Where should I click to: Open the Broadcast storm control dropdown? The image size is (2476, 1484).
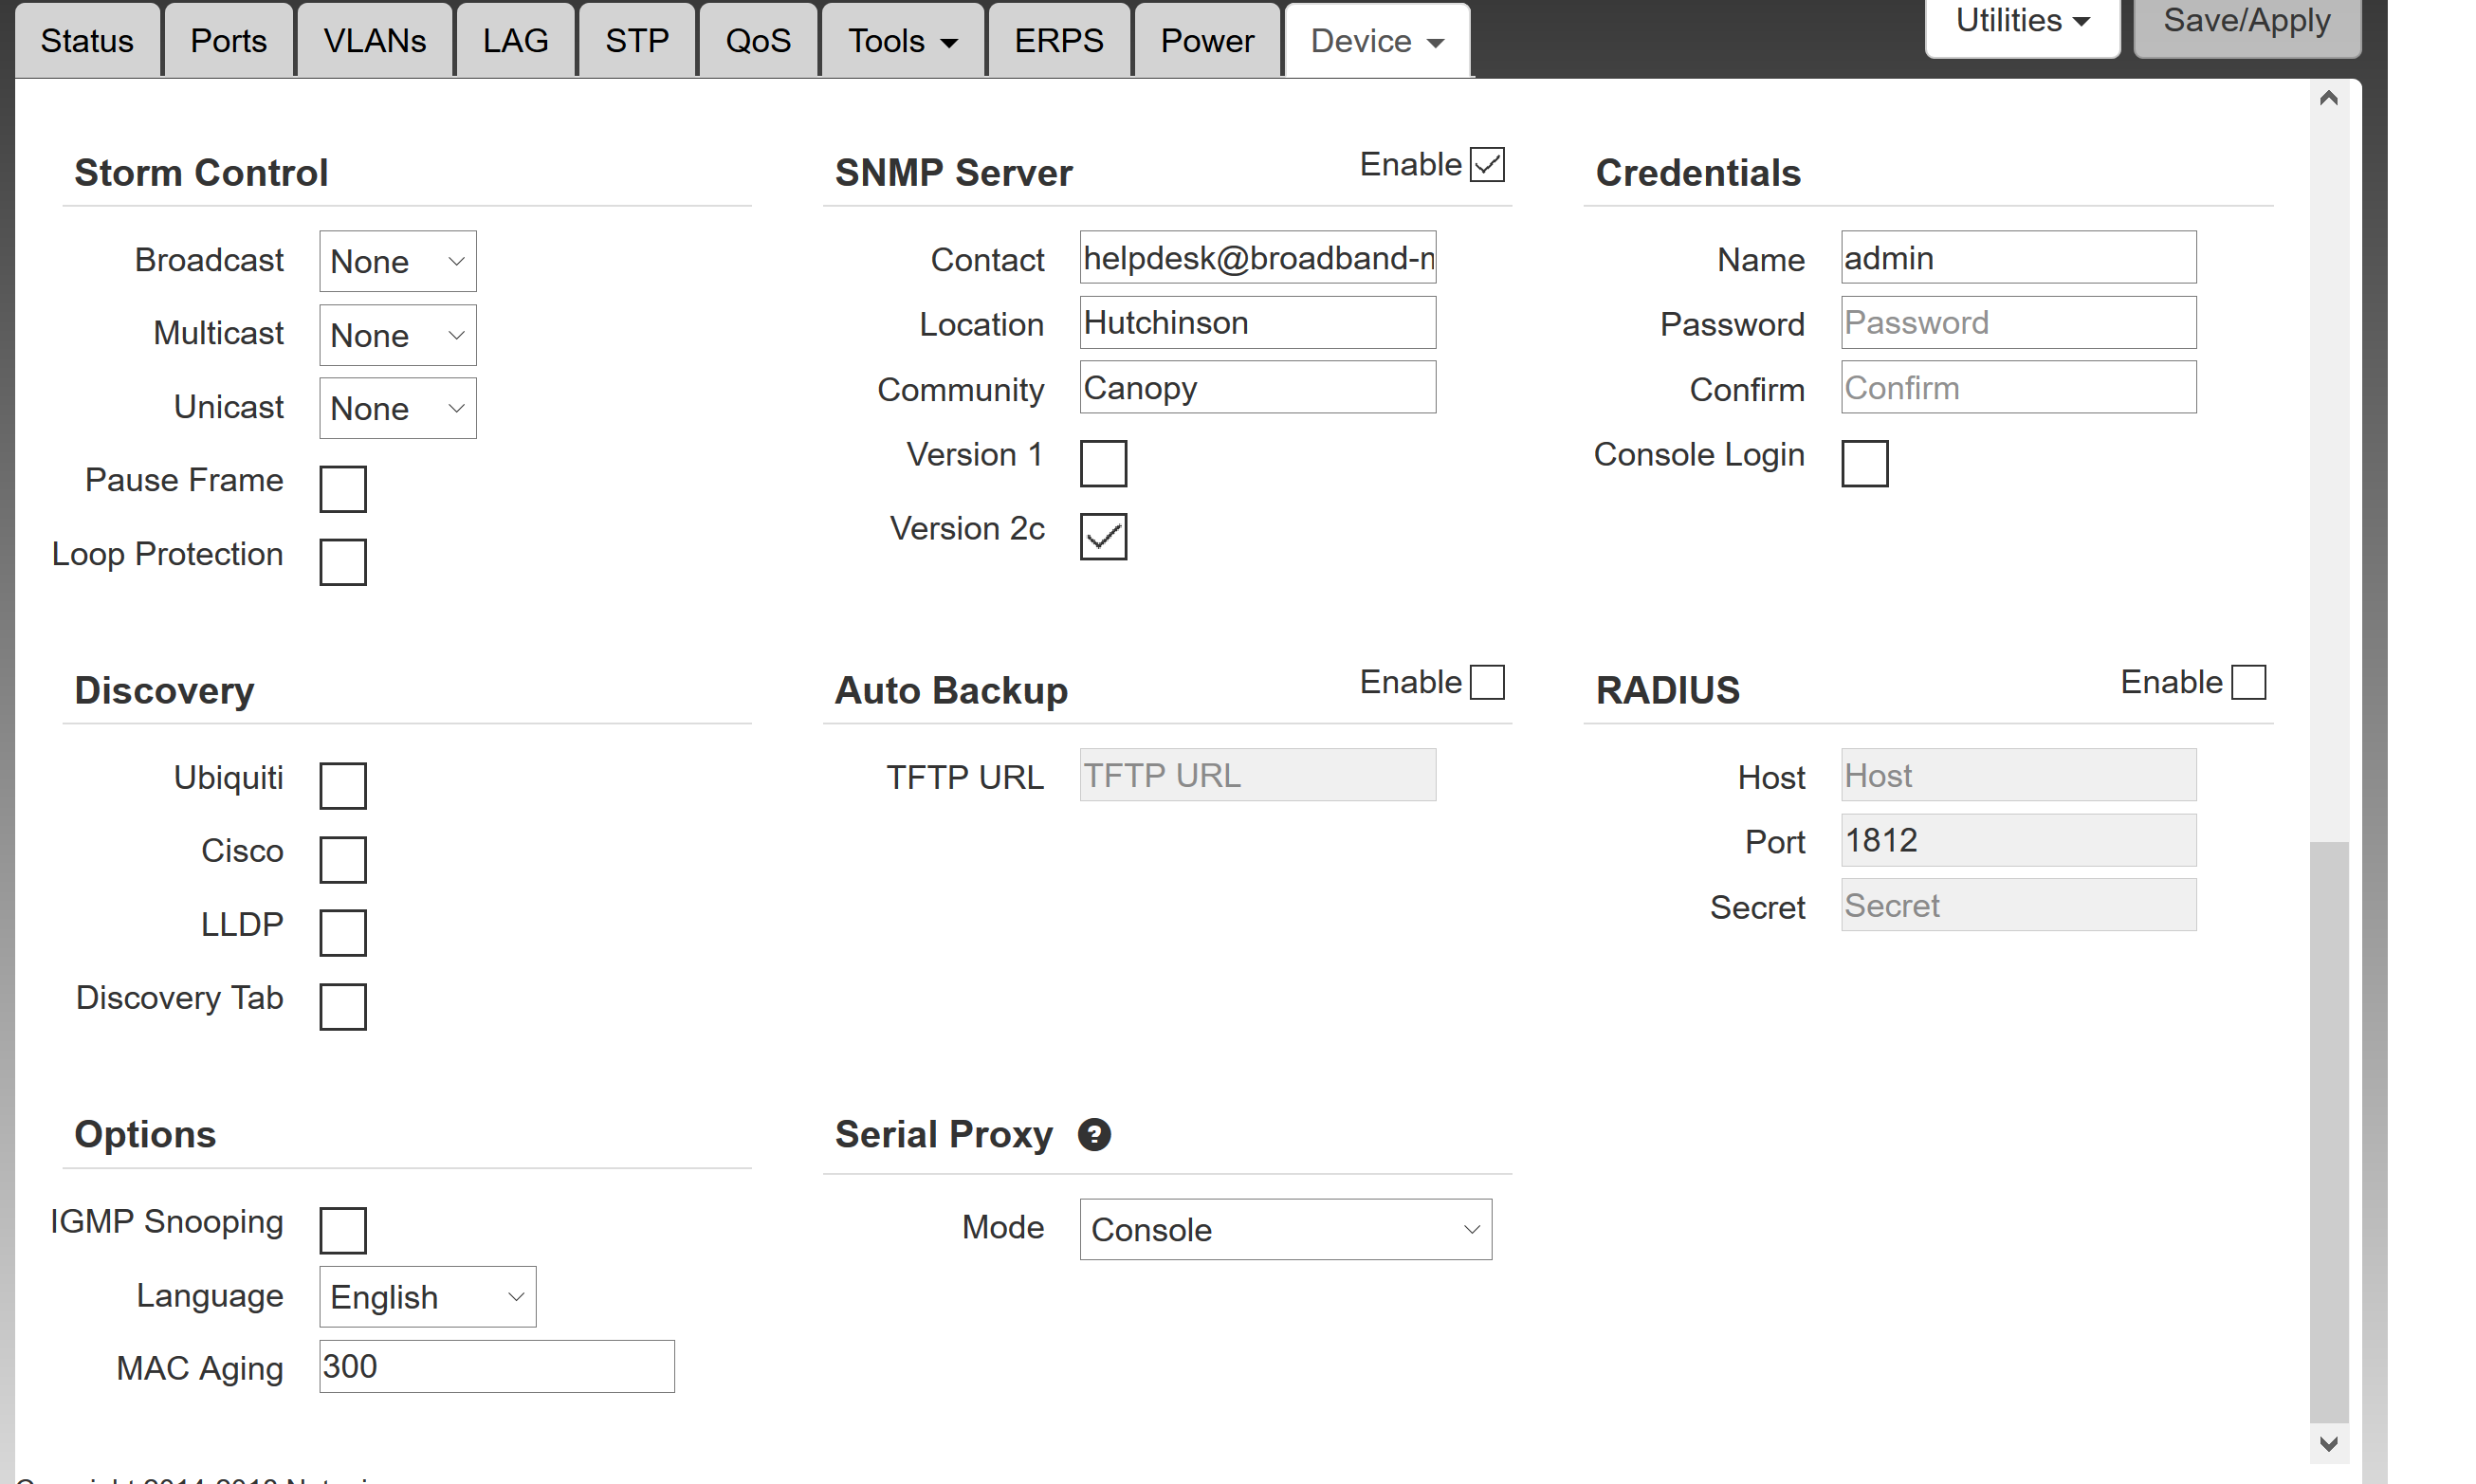coord(397,262)
